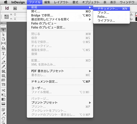Select the Rectangle tool
The width and height of the screenshot is (137, 124).
click(3, 76)
